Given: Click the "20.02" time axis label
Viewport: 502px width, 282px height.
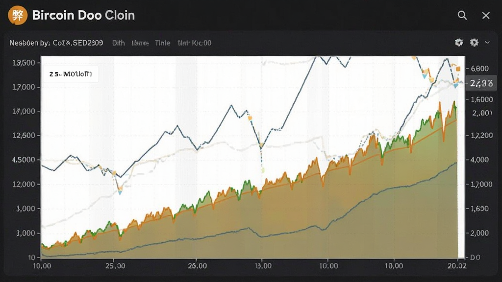Looking at the screenshot, I should click(x=457, y=266).
